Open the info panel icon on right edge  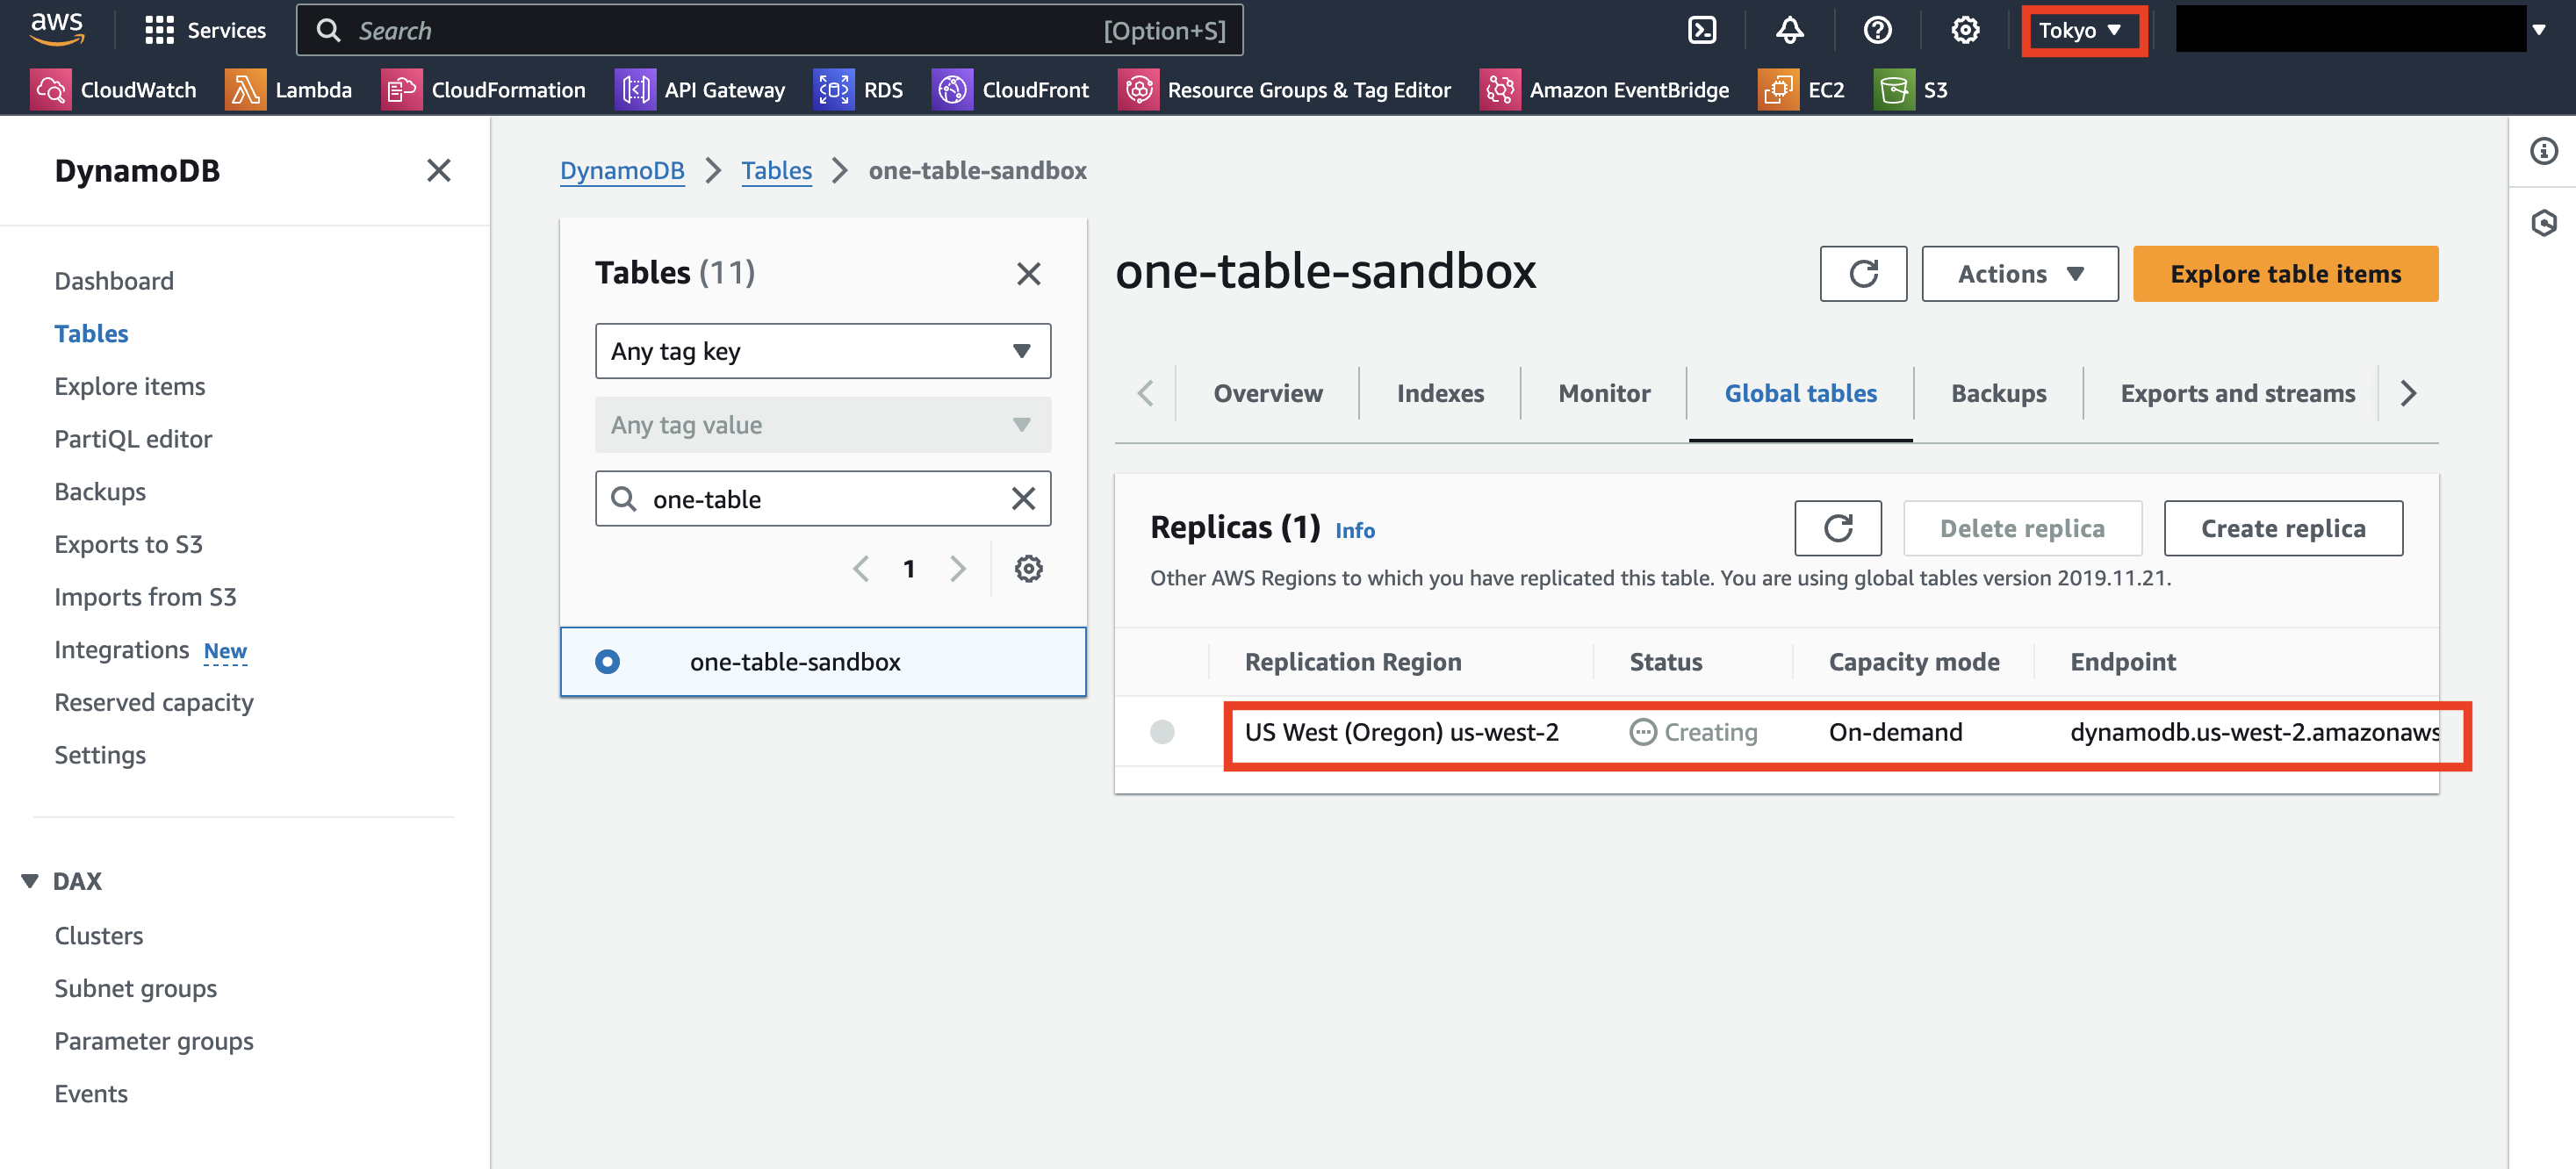click(2543, 151)
